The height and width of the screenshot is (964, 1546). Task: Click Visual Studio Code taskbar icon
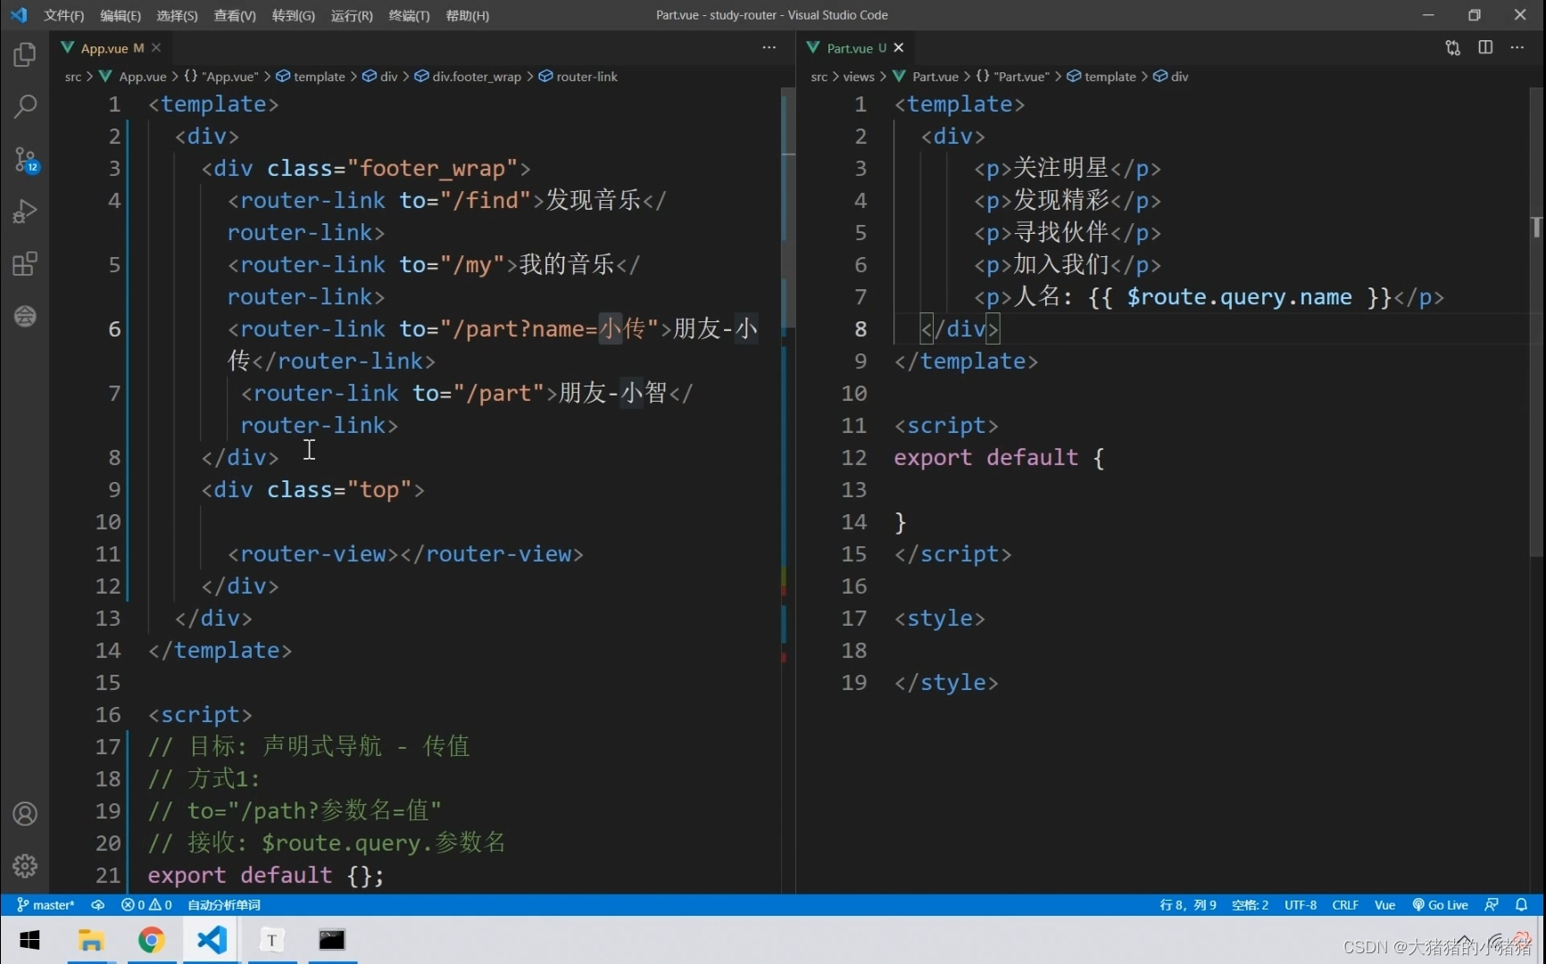212,940
